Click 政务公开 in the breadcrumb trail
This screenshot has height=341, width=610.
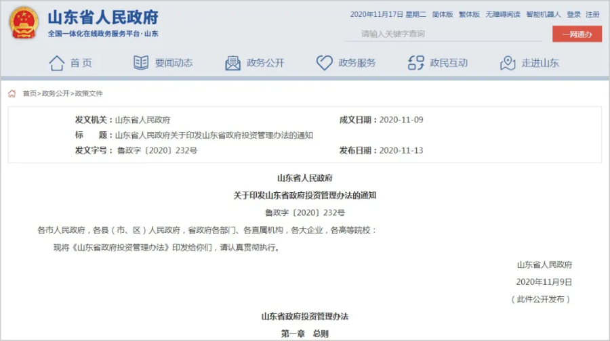[x=56, y=93]
